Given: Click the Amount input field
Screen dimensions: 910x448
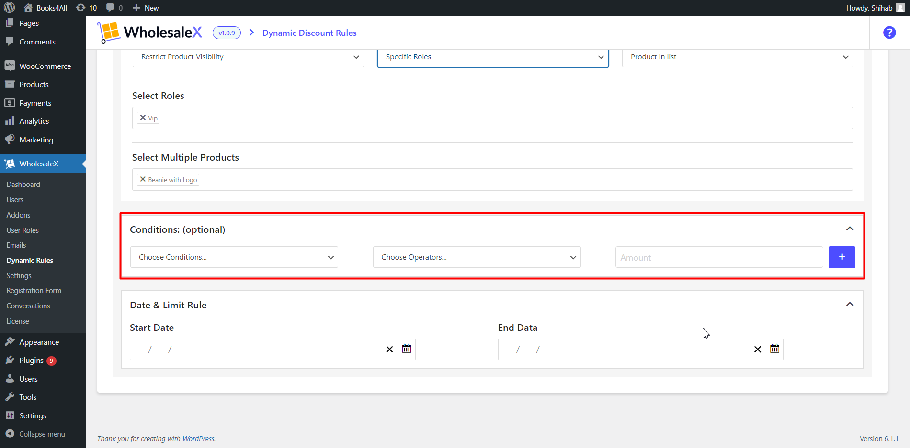Looking at the screenshot, I should [719, 257].
